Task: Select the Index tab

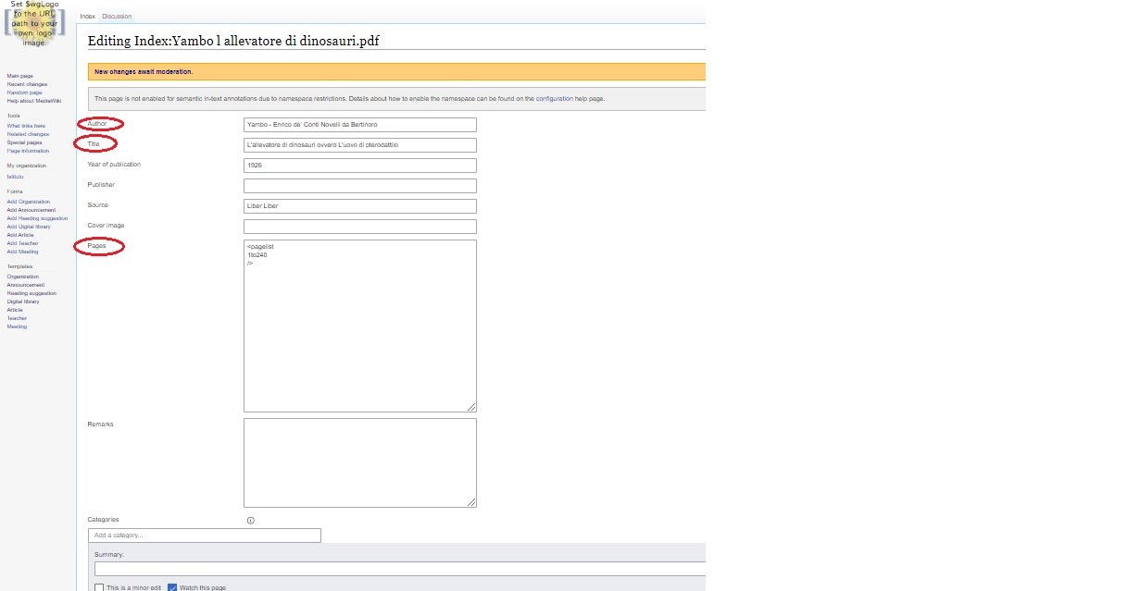Action: pyautogui.click(x=87, y=17)
